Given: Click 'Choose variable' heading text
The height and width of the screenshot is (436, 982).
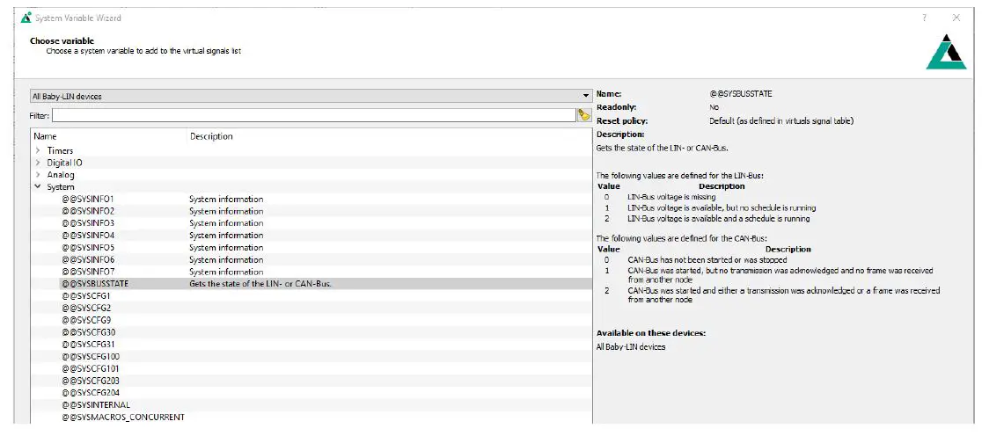Looking at the screenshot, I should 62,40.
